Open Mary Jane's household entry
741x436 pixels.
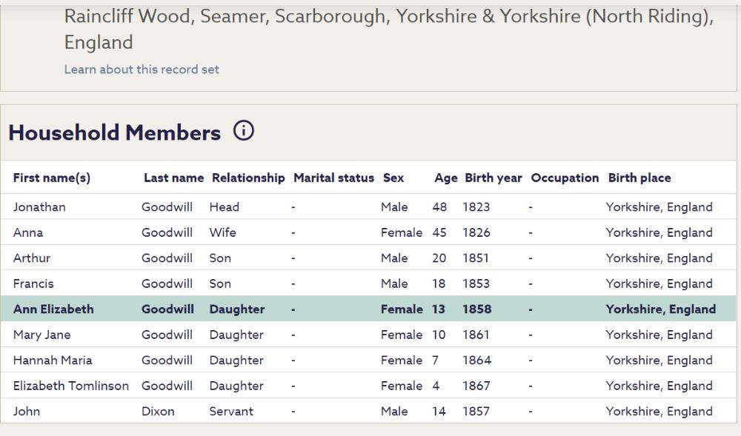point(42,335)
